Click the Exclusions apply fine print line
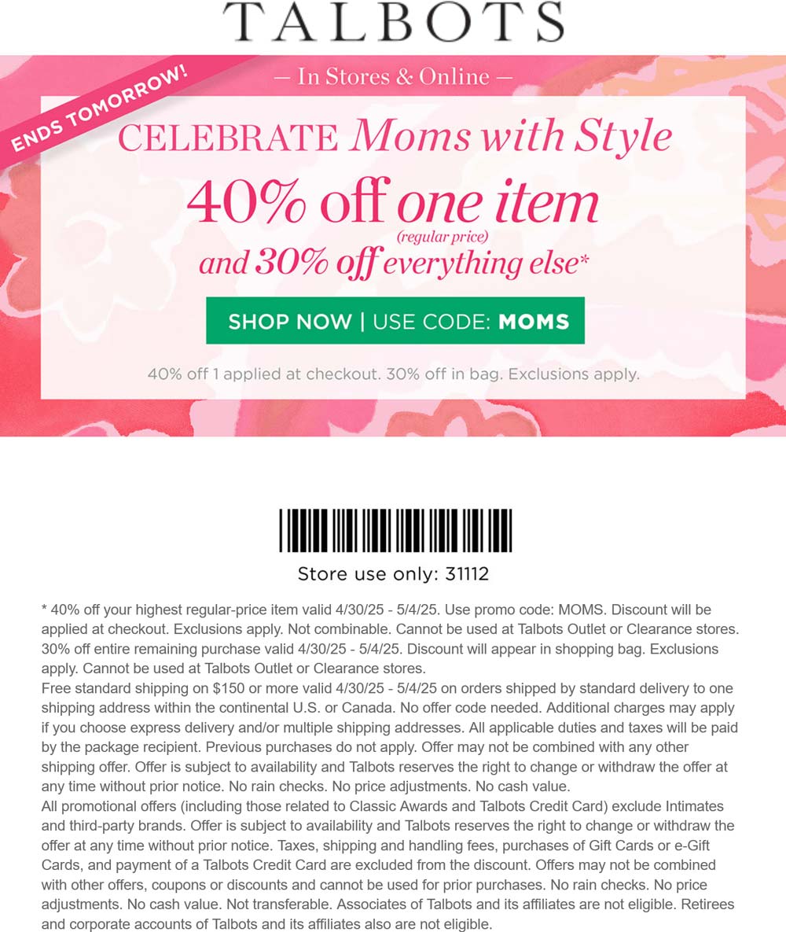 [x=393, y=374]
